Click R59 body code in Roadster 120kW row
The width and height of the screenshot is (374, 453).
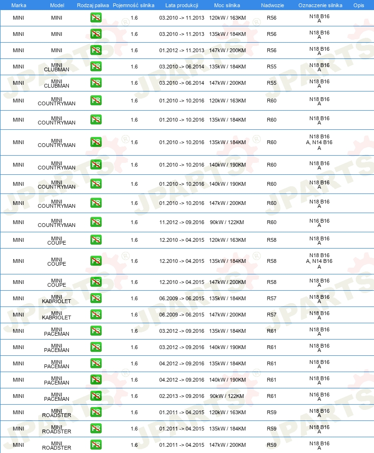(272, 412)
